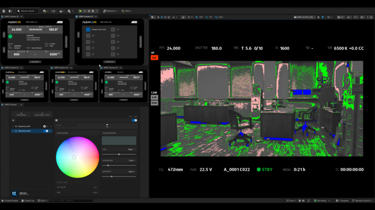Select user button 1 Viewport False Color
The width and height of the screenshot is (375, 210).
coord(88,29)
